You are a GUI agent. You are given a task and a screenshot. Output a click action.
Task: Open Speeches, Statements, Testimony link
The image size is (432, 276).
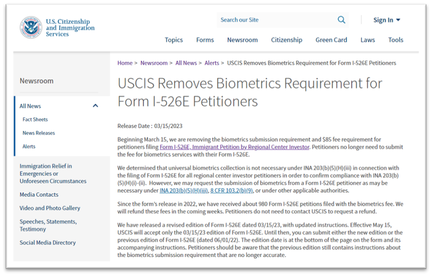tap(48, 225)
